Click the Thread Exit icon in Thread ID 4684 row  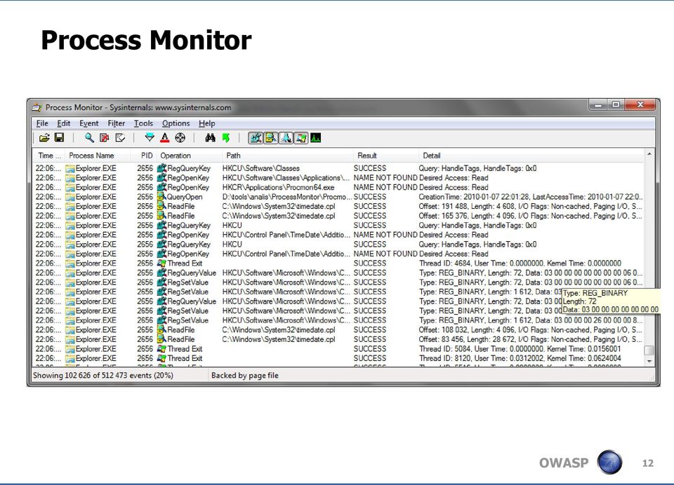pyautogui.click(x=161, y=263)
